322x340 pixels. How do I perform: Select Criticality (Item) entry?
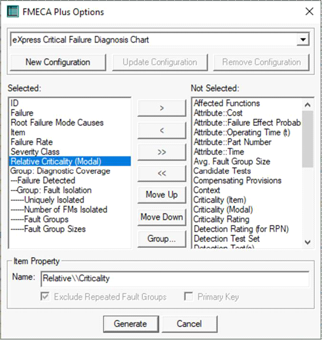[x=247, y=200]
